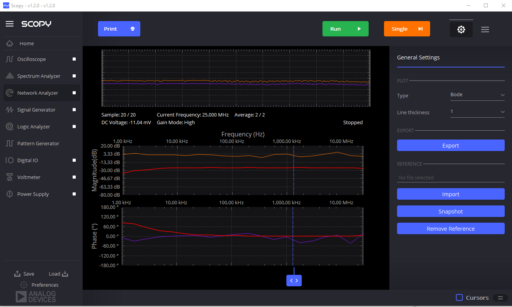Screen dimensions: 512x307
Task: Click the Logic Analyzer icon
Action: click(x=10, y=126)
